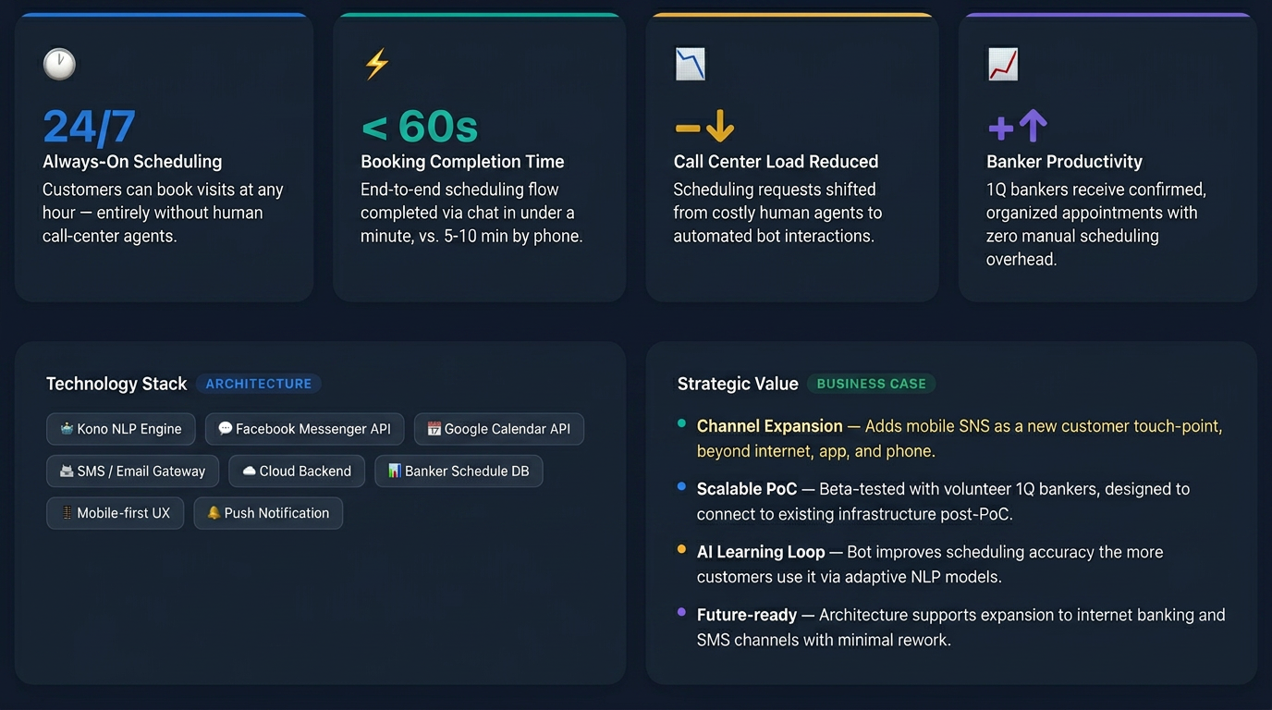Click the large blue 24/7 metric
1272x710 pixels.
(89, 127)
